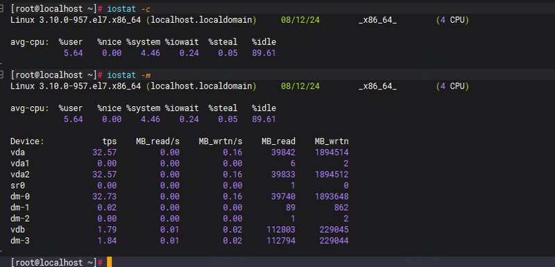The image size is (555, 267).
Task: Click the MB_wrtn column header
Action: 332,141
